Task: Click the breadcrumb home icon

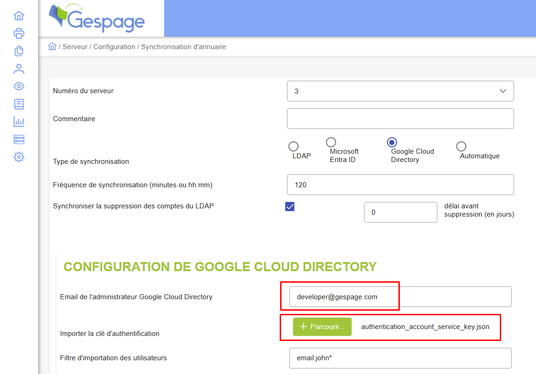Action: (52, 46)
